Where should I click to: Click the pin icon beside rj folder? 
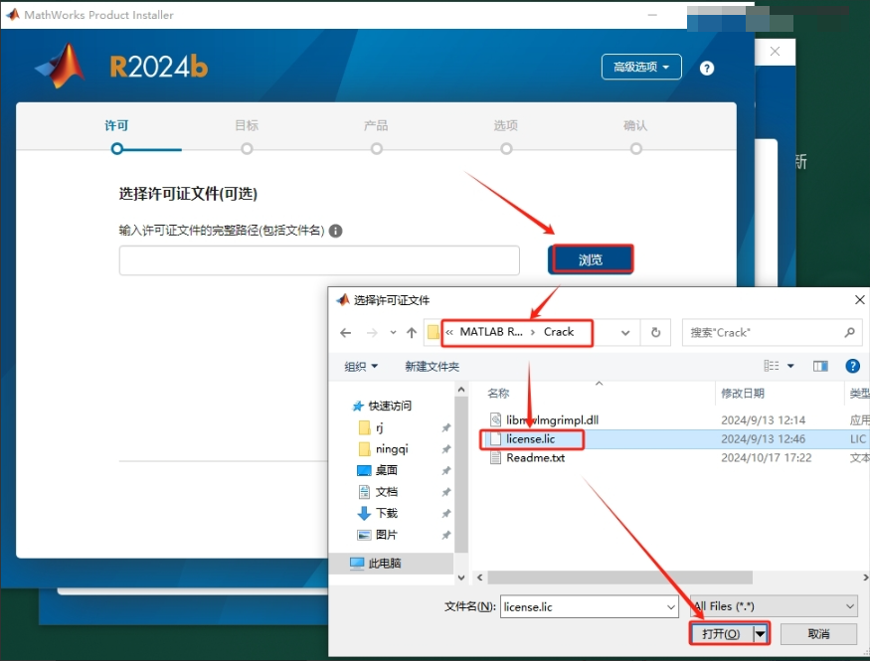[445, 427]
